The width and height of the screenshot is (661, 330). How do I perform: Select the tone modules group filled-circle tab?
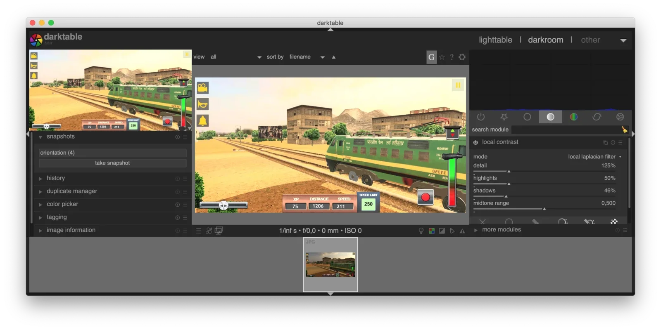point(550,117)
